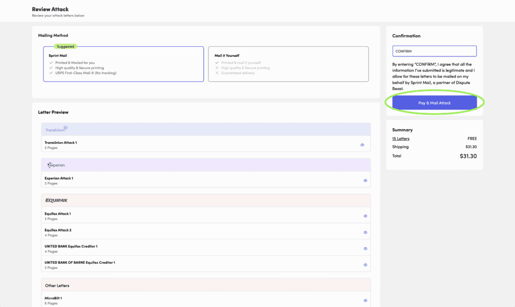Click the Suggested badge on Sprint Mail
The width and height of the screenshot is (515, 307).
[x=65, y=46]
